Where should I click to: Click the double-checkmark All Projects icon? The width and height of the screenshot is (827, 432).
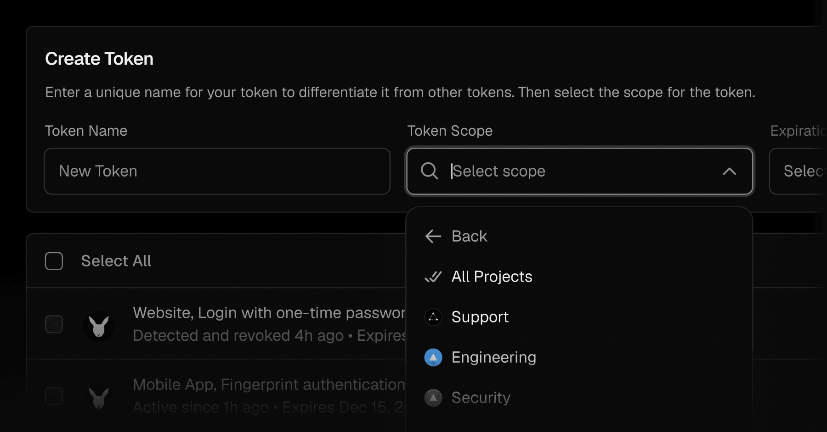(433, 277)
